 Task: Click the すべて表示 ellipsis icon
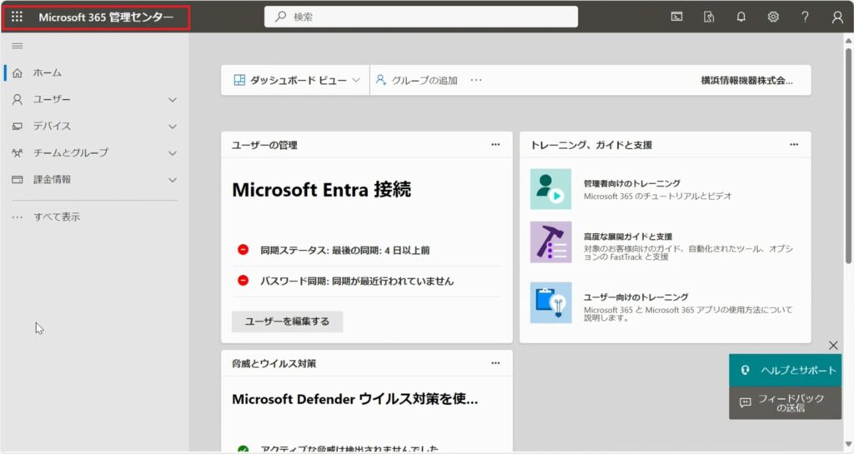[18, 217]
